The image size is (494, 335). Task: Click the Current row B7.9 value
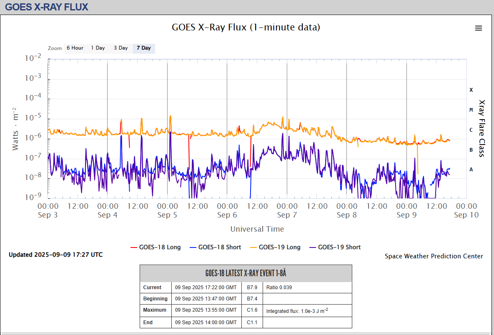(253, 287)
